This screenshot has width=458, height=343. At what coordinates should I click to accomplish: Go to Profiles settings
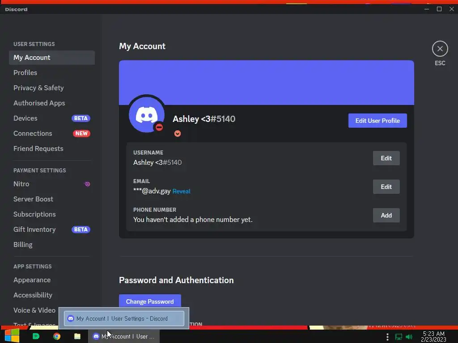pyautogui.click(x=52, y=73)
